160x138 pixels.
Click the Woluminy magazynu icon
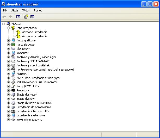click(x=13, y=120)
